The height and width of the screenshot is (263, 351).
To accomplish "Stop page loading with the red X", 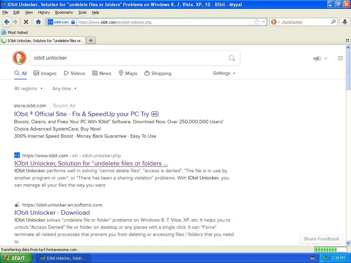I will click(x=26, y=22).
